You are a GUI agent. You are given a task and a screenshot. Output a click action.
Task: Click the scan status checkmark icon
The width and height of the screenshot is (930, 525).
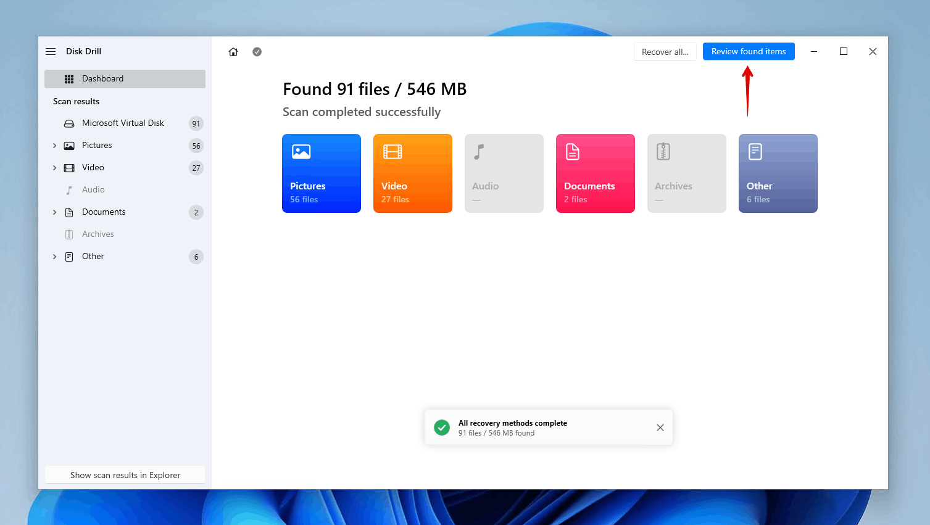pyautogui.click(x=257, y=52)
